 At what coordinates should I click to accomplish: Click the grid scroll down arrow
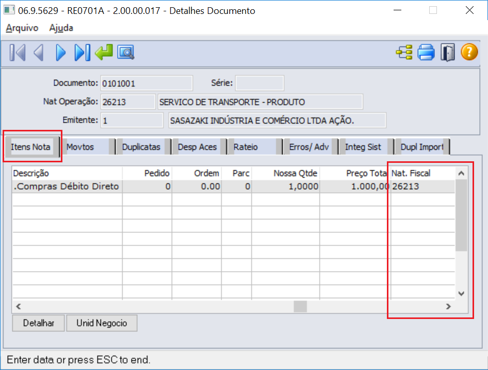click(461, 294)
